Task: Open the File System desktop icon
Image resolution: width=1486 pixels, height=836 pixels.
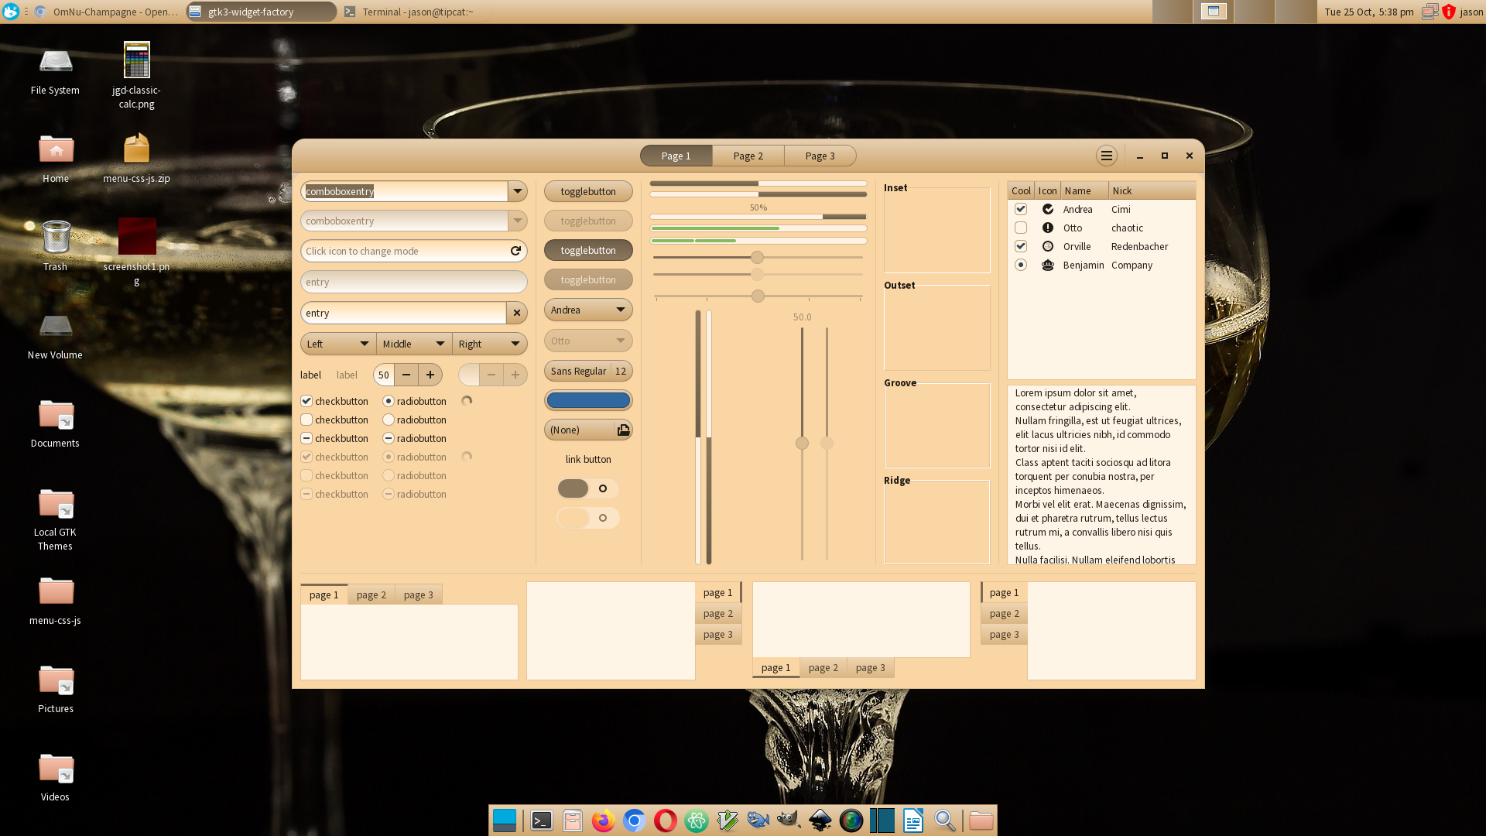Action: click(x=55, y=70)
